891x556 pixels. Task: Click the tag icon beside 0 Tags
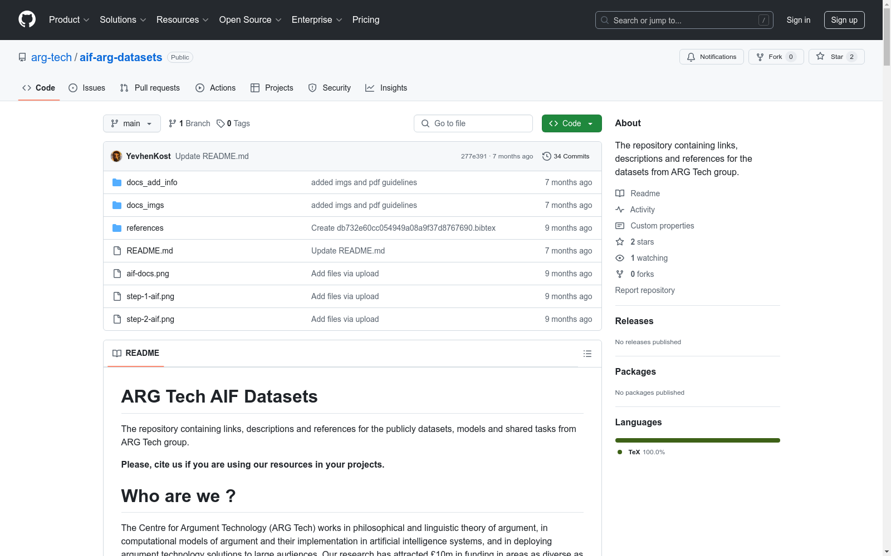[221, 123]
